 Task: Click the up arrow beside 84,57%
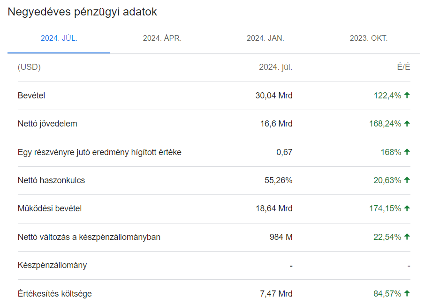pyautogui.click(x=406, y=293)
